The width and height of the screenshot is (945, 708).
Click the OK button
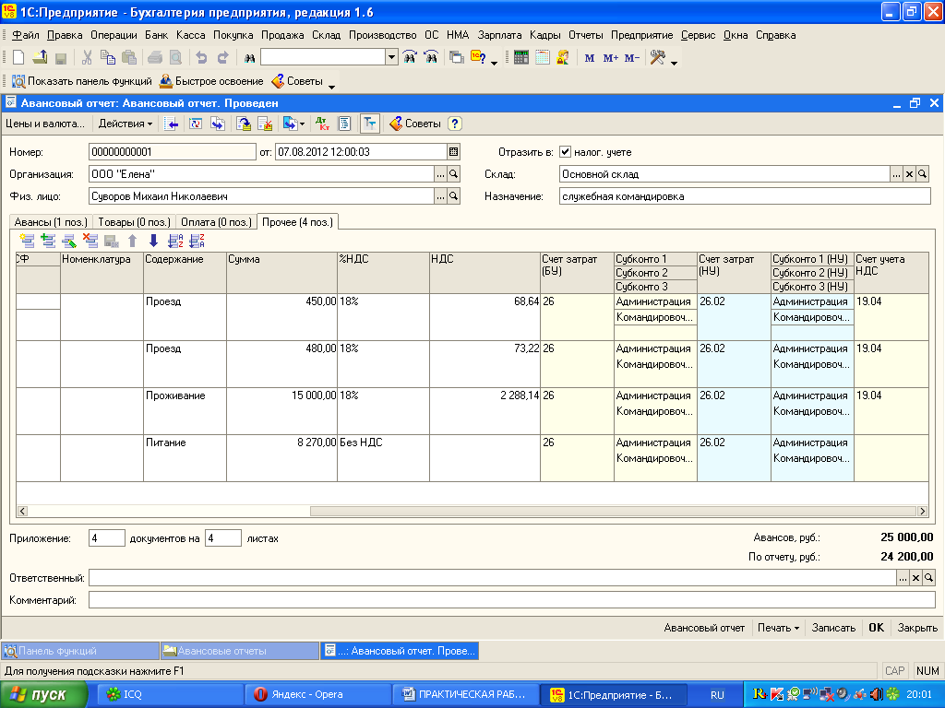click(x=877, y=627)
